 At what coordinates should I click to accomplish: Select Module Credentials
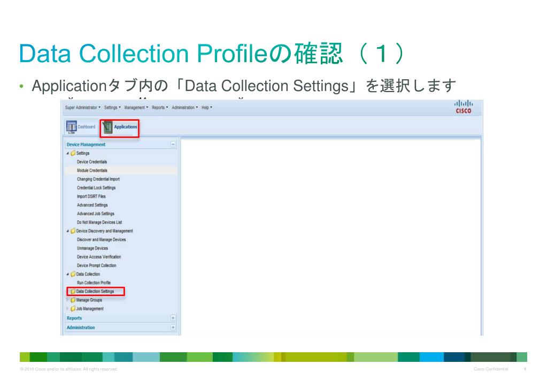pos(92,170)
